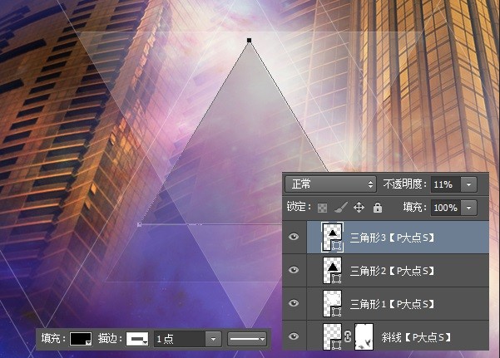
Task: Open the stroke line style dropdown
Action: 247,339
